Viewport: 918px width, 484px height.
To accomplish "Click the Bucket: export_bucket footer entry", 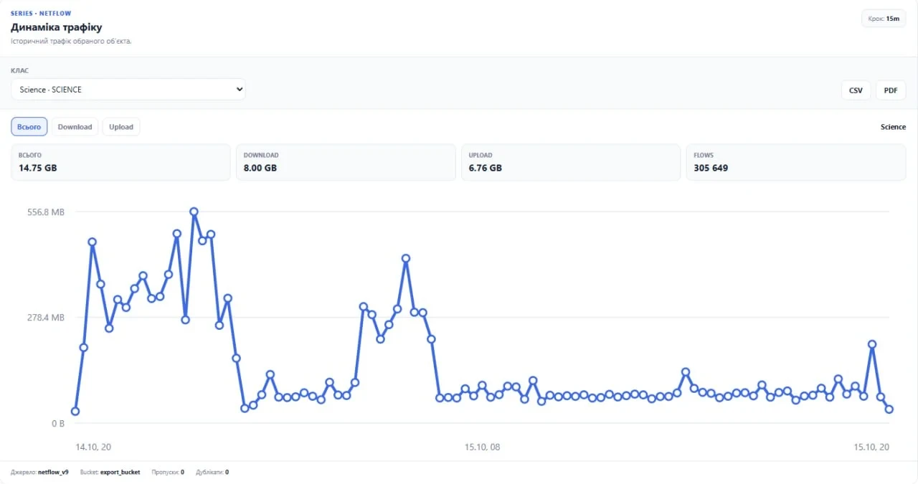I will coord(110,473).
